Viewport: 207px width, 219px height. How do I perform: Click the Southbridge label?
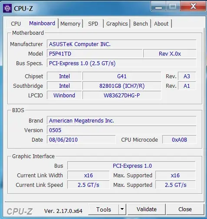pos(28,86)
